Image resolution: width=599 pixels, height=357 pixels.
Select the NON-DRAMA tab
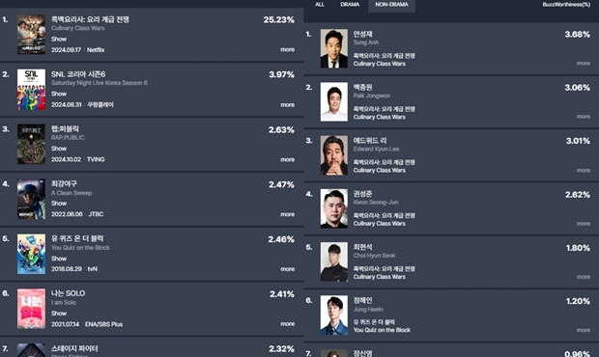(391, 5)
